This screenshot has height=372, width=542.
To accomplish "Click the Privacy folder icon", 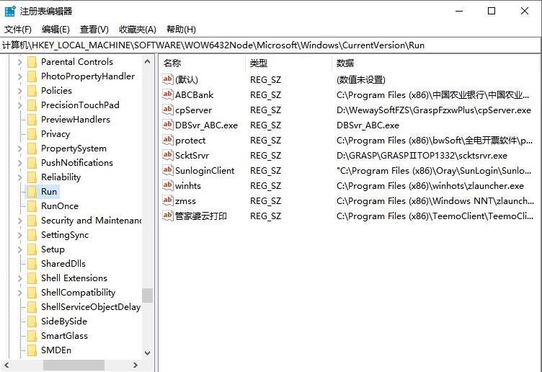I will coord(32,134).
